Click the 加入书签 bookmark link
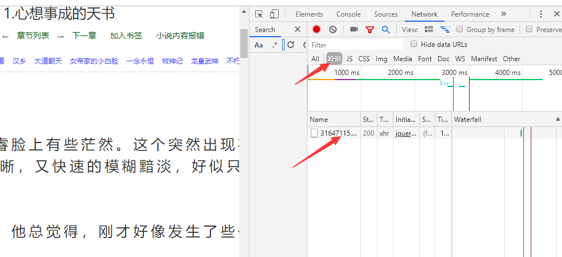 (x=126, y=35)
